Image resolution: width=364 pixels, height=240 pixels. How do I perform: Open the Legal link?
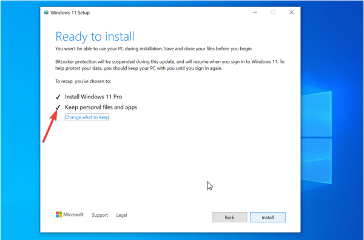121,215
